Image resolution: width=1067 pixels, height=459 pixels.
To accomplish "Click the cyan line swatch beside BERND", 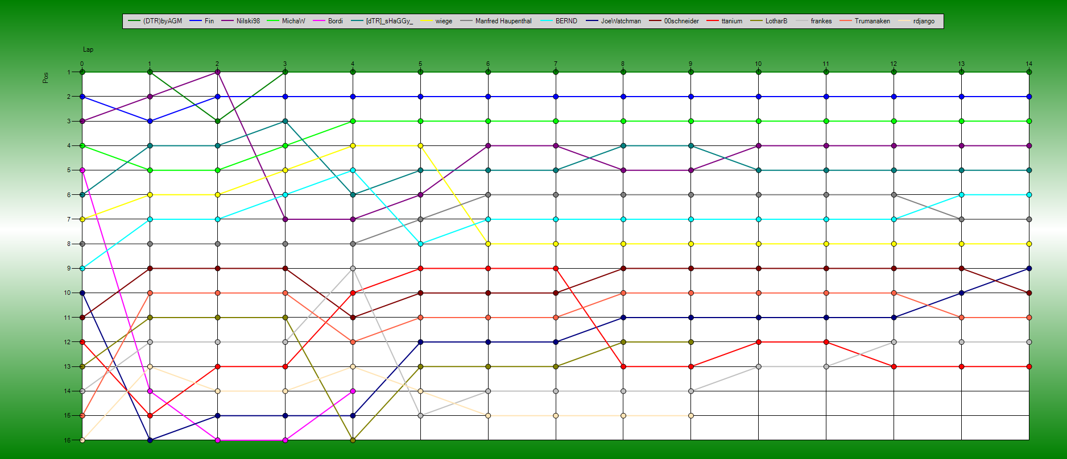I will pyautogui.click(x=545, y=21).
